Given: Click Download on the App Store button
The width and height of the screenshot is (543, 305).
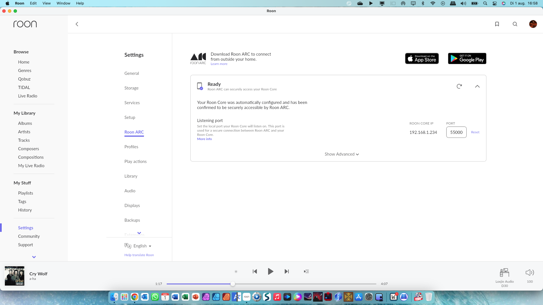Looking at the screenshot, I should (x=422, y=58).
